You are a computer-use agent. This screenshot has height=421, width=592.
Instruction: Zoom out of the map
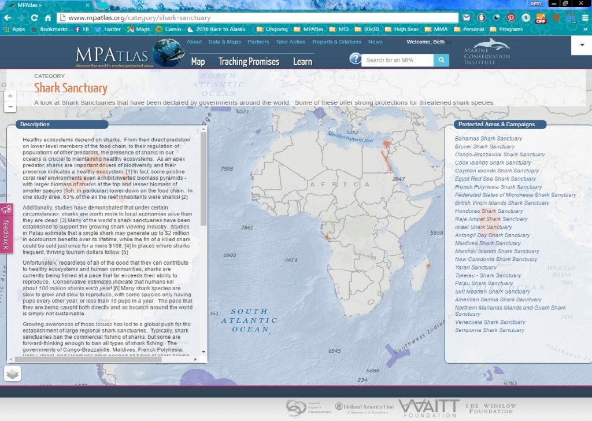click(x=10, y=107)
